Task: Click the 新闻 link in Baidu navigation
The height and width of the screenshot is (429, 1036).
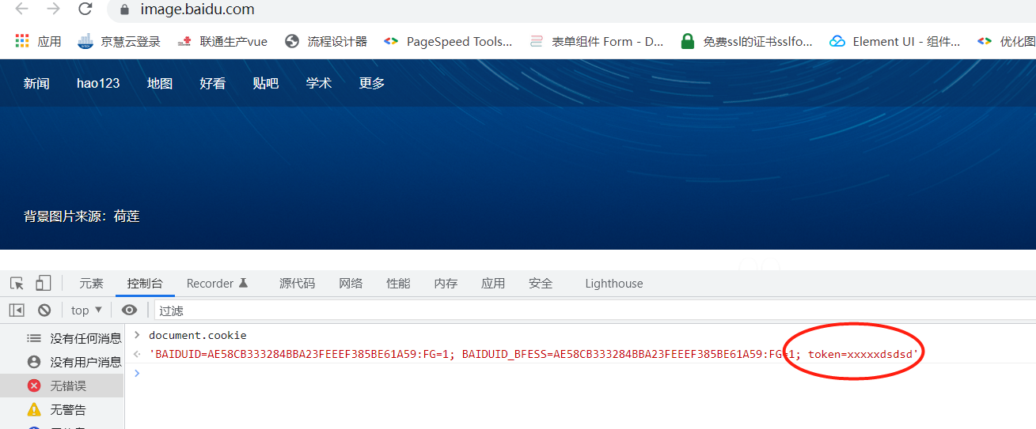Action: (36, 83)
